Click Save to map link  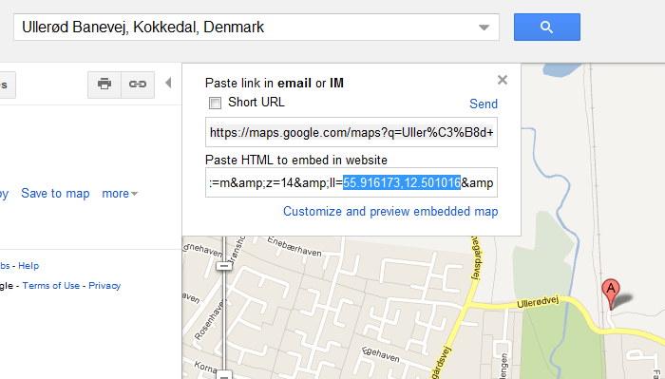click(55, 194)
